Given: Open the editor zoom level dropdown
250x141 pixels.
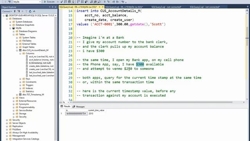Looking at the screenshot, I should coord(68,102).
